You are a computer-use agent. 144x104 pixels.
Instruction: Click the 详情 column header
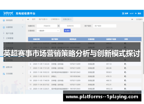126,39
